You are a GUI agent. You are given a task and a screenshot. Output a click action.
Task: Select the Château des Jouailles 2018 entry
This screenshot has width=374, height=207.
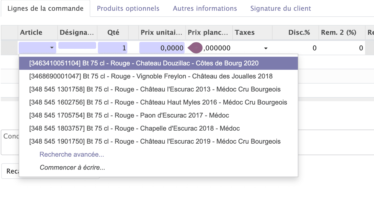[151, 76]
